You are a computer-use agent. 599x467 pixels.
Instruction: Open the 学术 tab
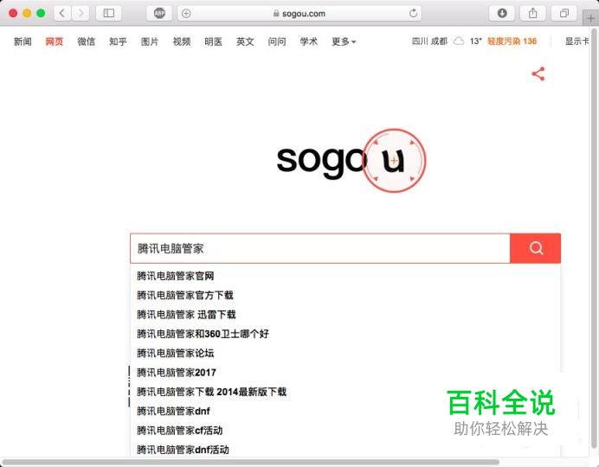point(308,42)
